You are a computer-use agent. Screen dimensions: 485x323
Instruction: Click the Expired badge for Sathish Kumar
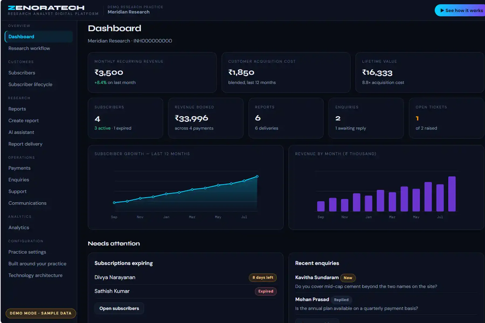266,291
